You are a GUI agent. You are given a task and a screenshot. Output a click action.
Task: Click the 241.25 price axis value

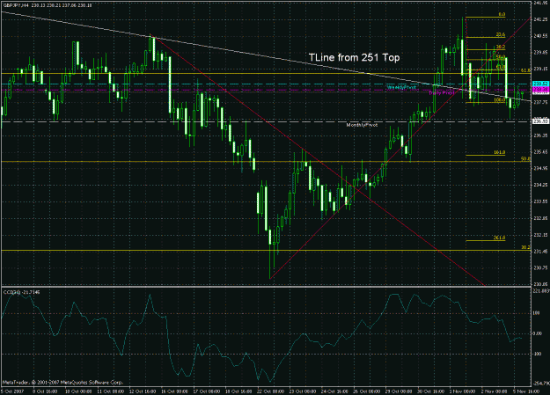[541, 19]
